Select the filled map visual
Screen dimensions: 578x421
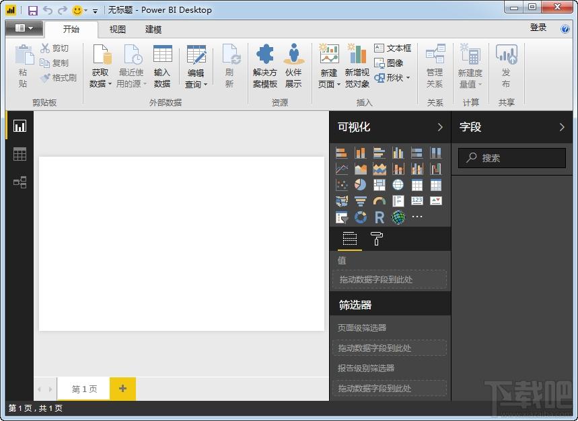(x=342, y=200)
